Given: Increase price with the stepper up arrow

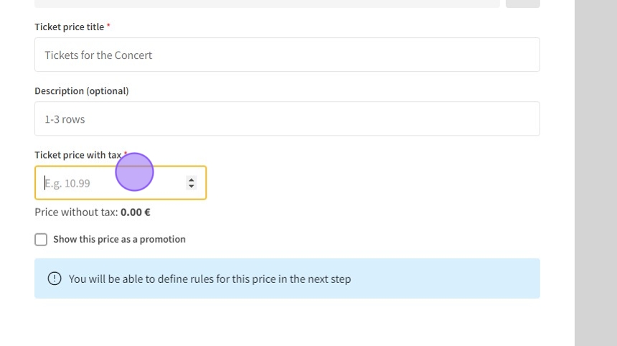Looking at the screenshot, I should click(191, 179).
